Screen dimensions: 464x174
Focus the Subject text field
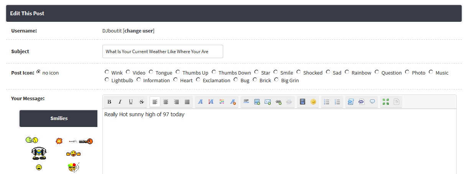(163, 51)
